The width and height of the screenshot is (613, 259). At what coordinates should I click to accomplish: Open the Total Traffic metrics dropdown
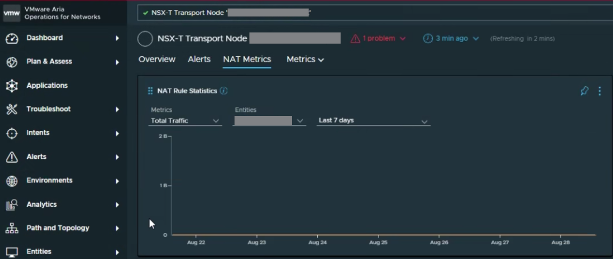(185, 121)
